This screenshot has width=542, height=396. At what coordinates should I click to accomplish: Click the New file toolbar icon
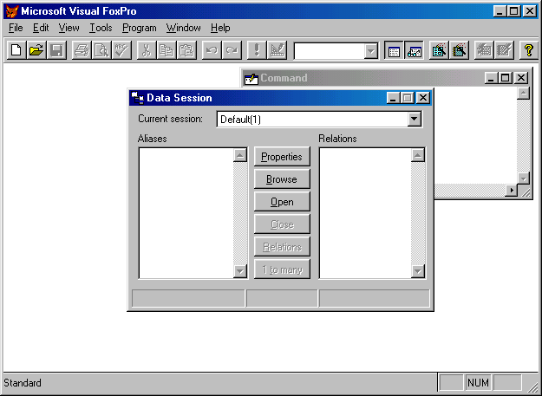(16, 50)
